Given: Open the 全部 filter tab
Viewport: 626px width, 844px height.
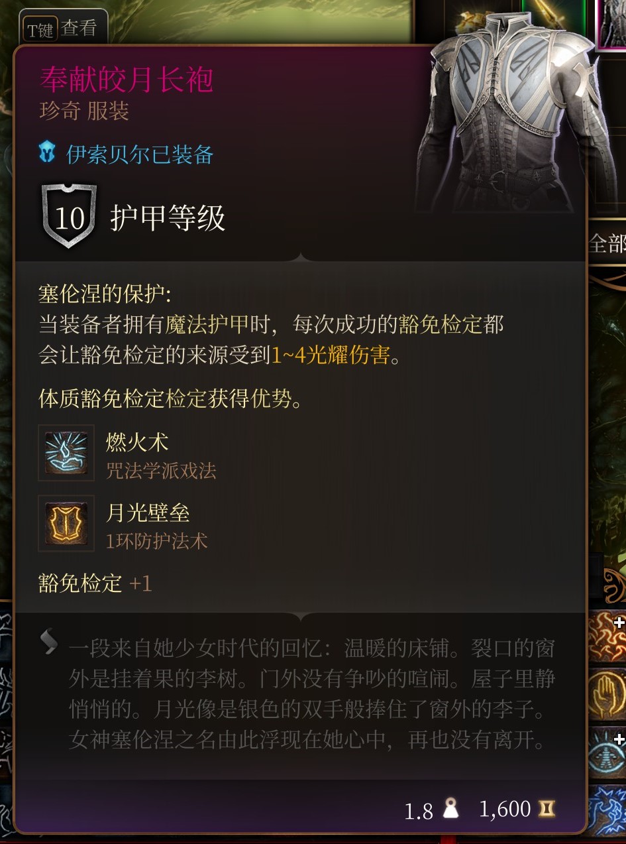Looking at the screenshot, I should [607, 243].
